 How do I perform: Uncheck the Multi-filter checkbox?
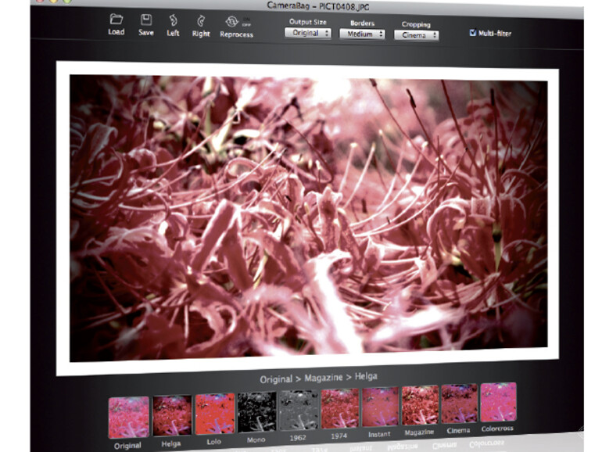(x=473, y=33)
